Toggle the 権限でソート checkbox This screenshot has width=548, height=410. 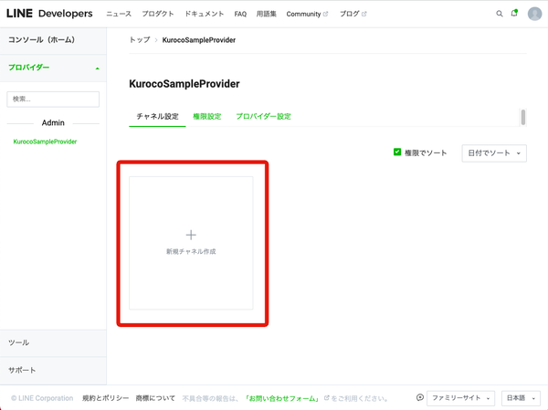(x=397, y=152)
